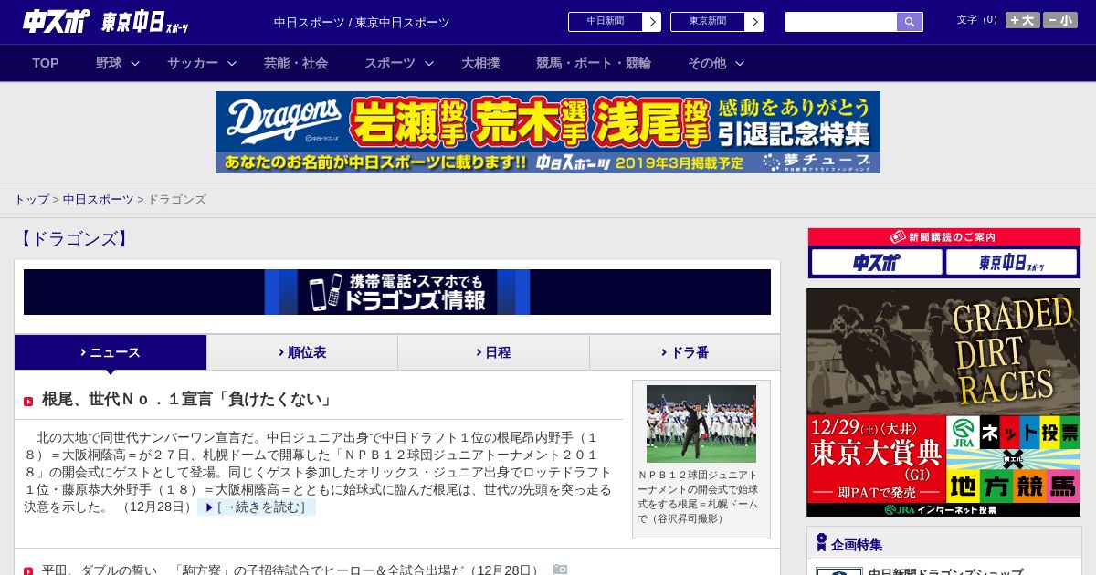Switch to the 順位表 tab
1096x575 pixels.
click(x=302, y=352)
